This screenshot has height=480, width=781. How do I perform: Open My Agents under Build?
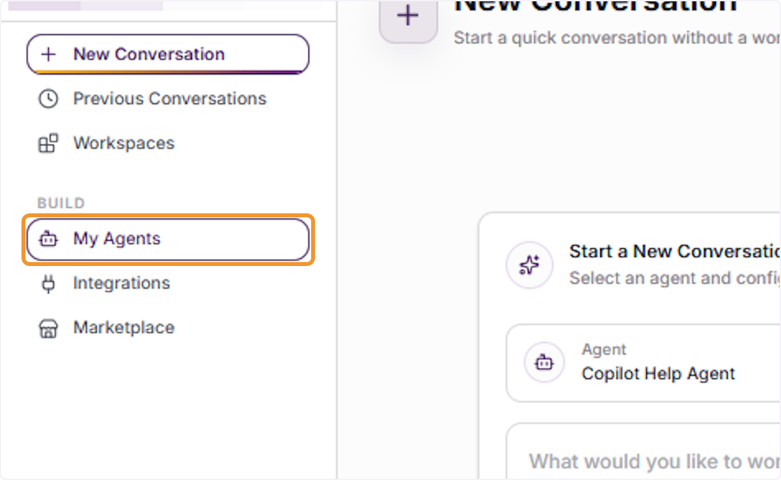tap(168, 239)
